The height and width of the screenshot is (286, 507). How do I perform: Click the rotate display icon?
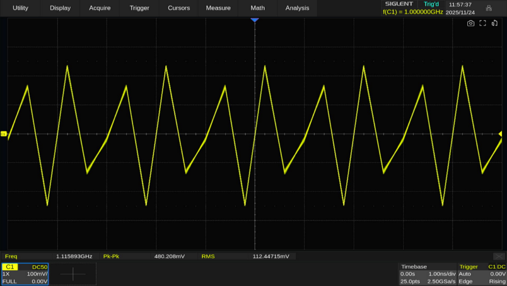click(494, 23)
